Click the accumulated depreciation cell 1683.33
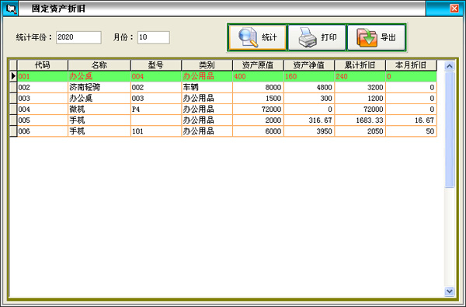This screenshot has height=307, width=466. point(360,120)
